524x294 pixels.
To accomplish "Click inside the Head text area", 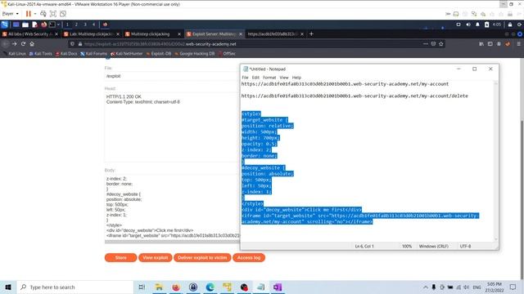I will click(x=172, y=127).
